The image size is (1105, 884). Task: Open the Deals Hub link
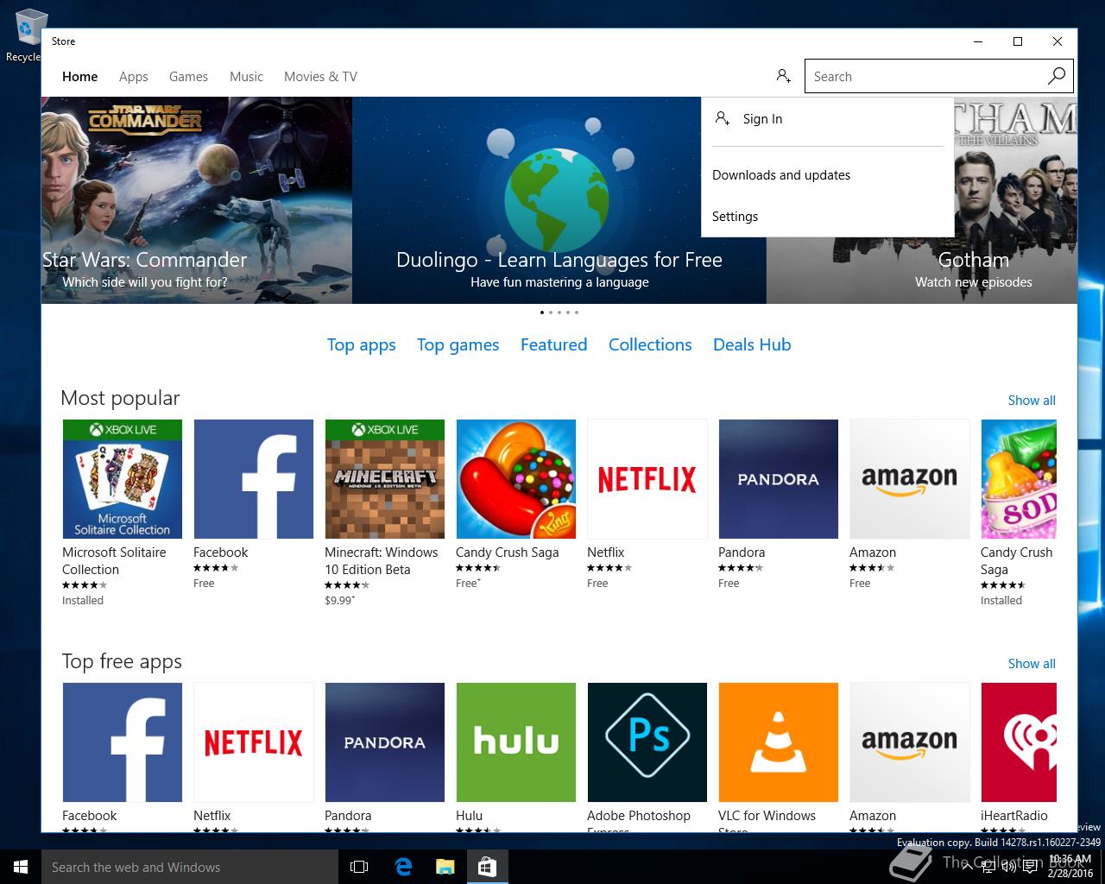pos(752,344)
